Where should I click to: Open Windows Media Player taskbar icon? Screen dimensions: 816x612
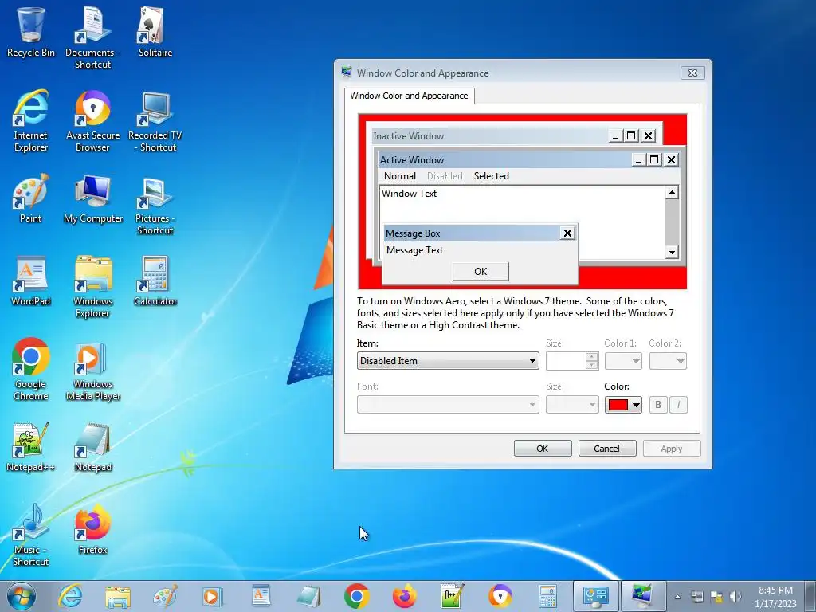213,596
